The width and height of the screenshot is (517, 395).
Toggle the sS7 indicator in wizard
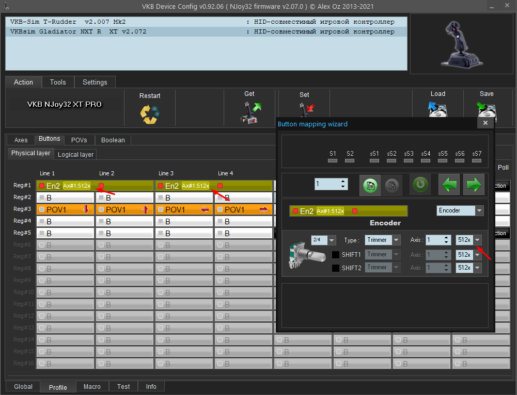[476, 161]
